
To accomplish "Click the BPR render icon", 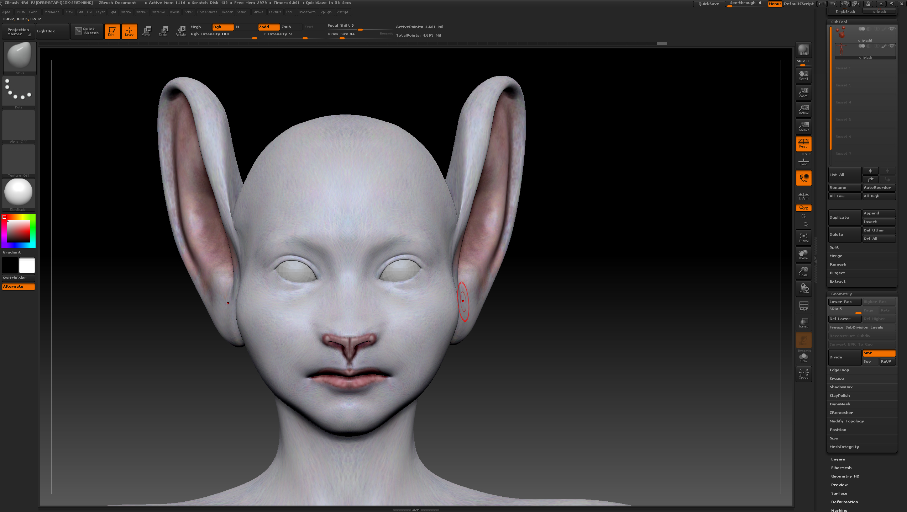I will 803,50.
